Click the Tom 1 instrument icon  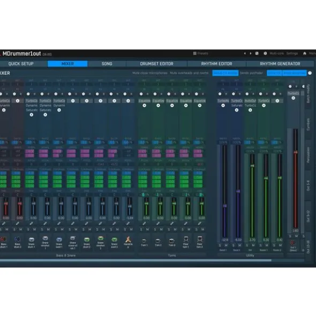(x=144, y=241)
